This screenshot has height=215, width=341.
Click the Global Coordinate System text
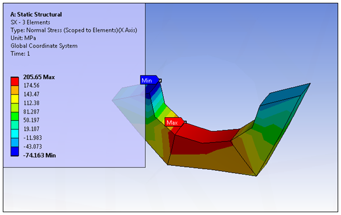tap(44, 46)
